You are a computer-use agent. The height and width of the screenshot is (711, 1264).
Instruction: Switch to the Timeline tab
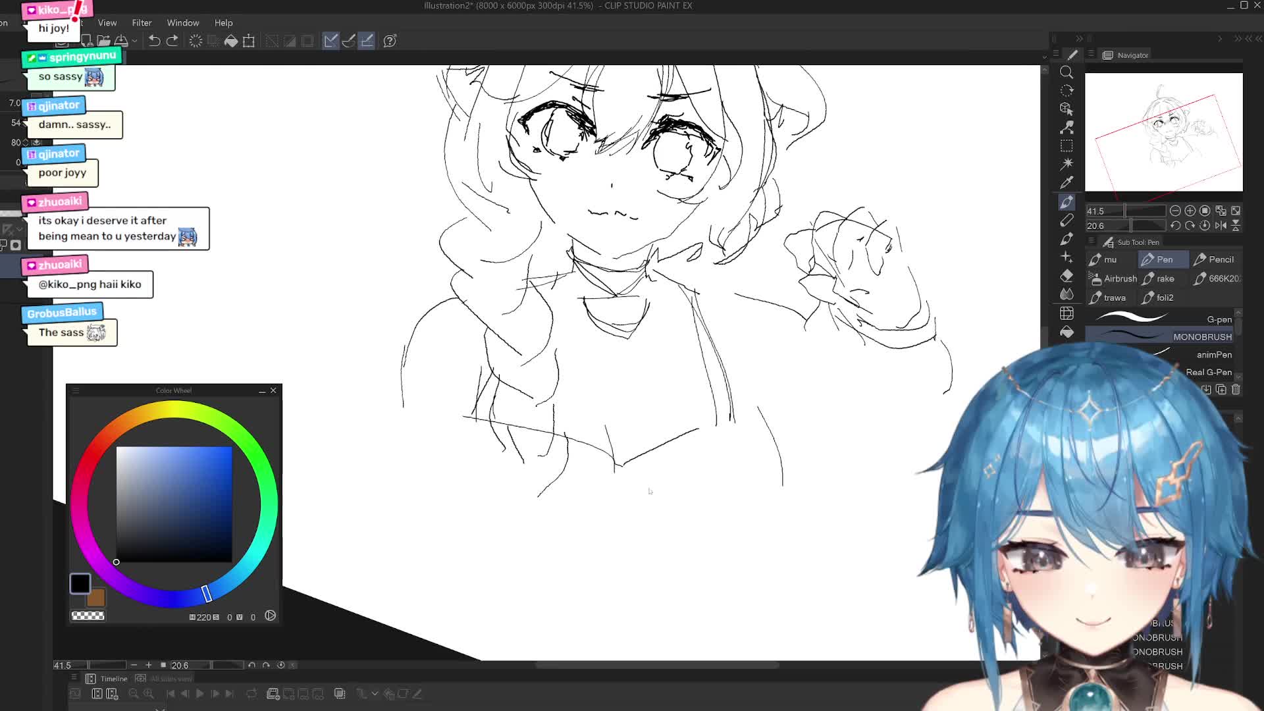[107, 679]
